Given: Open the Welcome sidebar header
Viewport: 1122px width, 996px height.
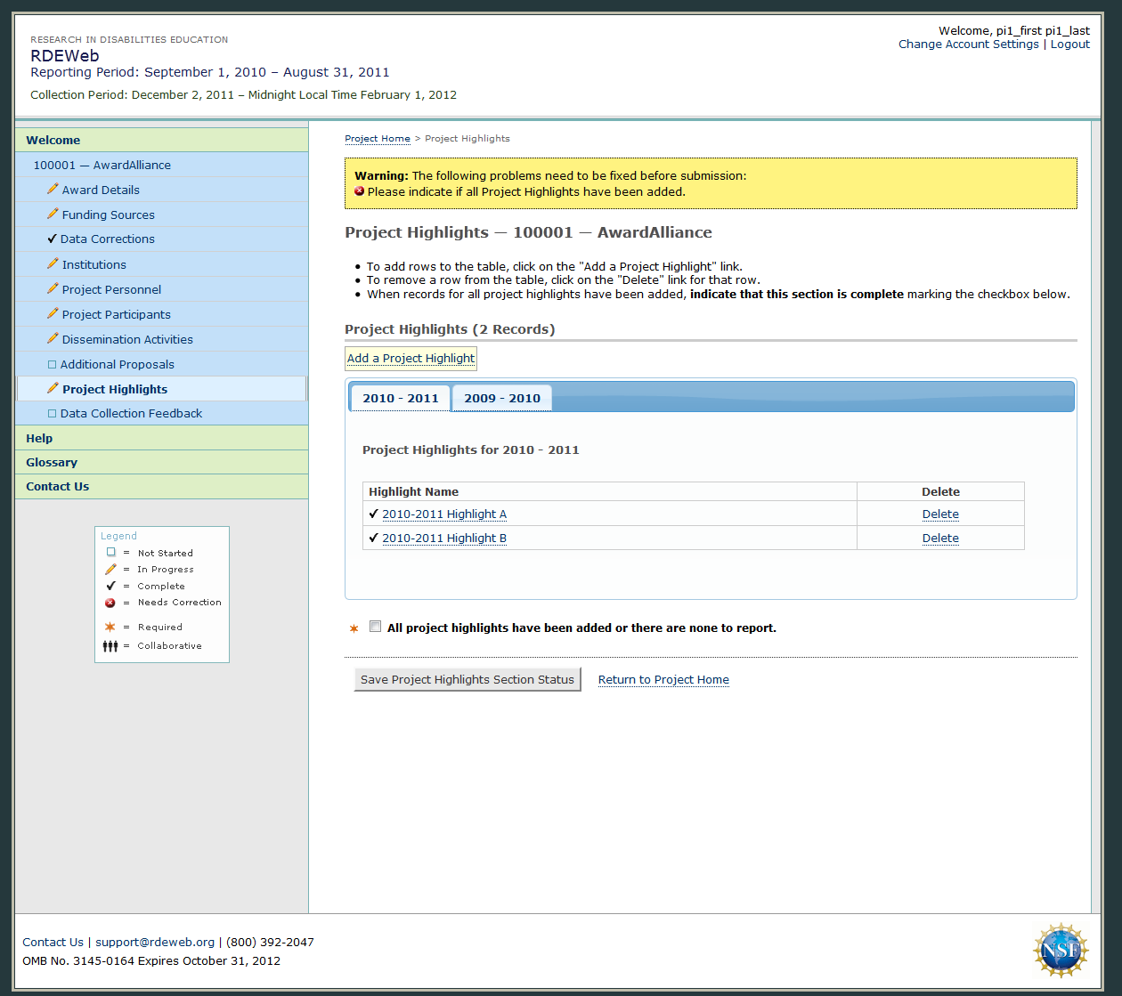Looking at the screenshot, I should pos(53,140).
